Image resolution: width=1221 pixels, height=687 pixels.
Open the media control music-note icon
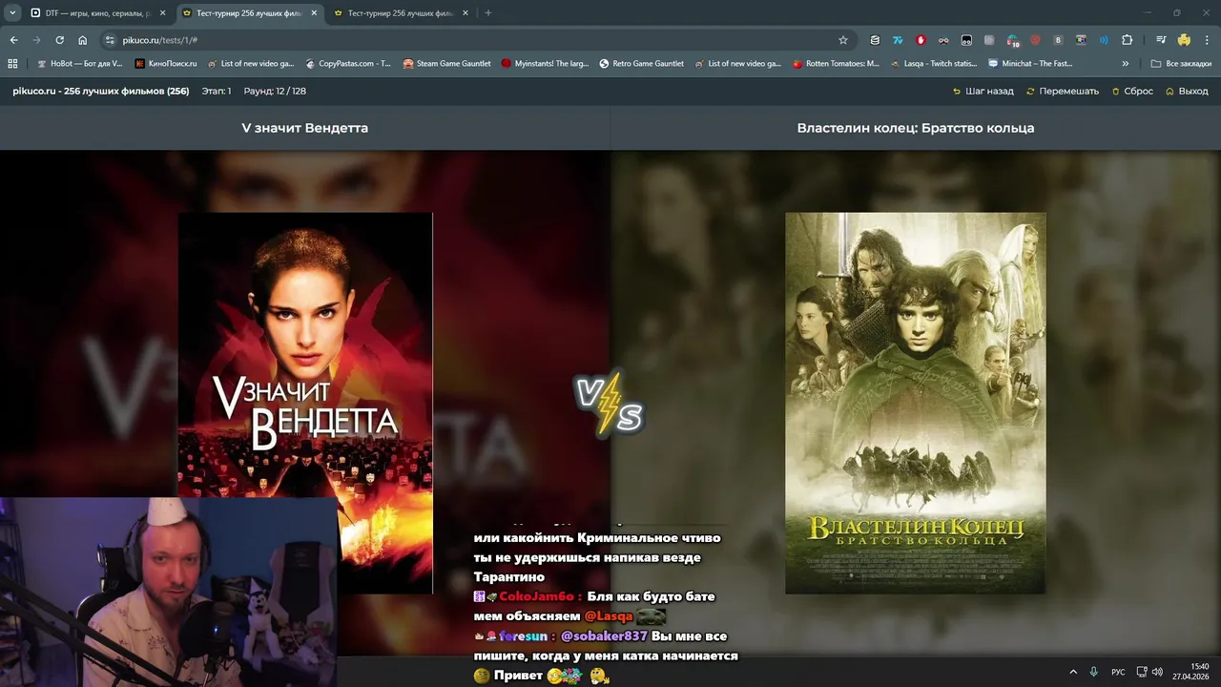click(1161, 40)
